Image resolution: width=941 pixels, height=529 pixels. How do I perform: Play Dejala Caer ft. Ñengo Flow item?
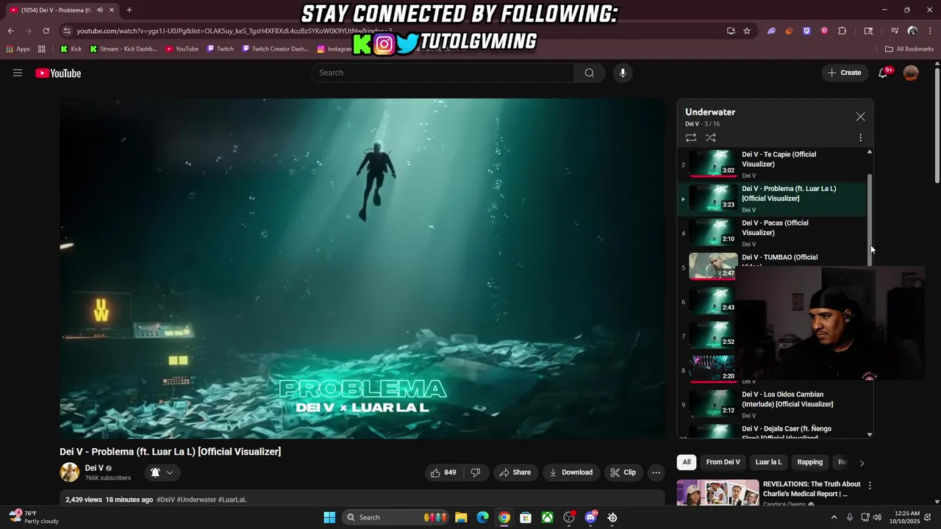[771, 431]
